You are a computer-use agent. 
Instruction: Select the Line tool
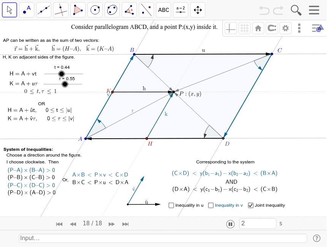[x=43, y=10]
